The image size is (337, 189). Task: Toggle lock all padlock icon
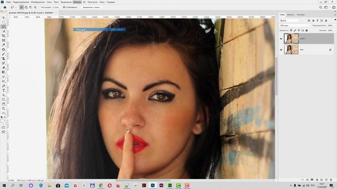tap(306, 30)
